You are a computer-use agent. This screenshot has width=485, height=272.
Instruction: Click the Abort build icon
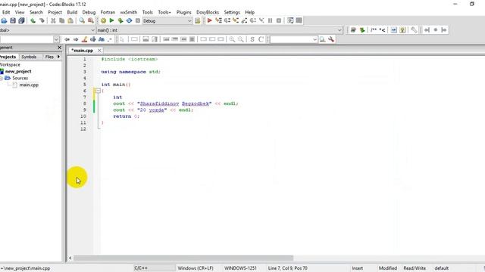(138, 20)
